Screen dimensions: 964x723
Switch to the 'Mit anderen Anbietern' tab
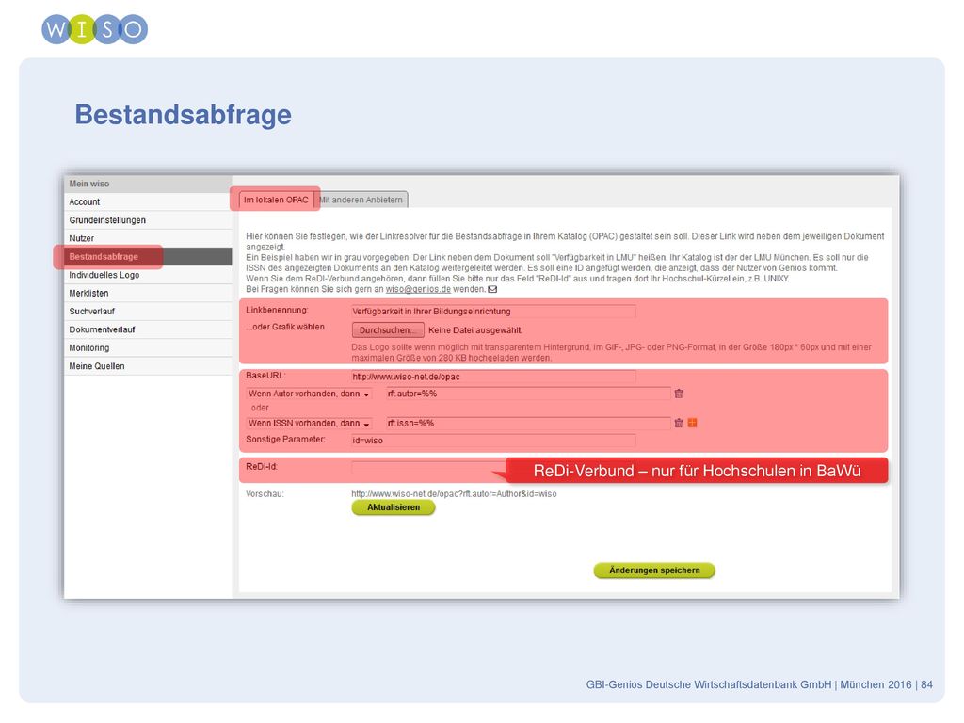tap(361, 200)
